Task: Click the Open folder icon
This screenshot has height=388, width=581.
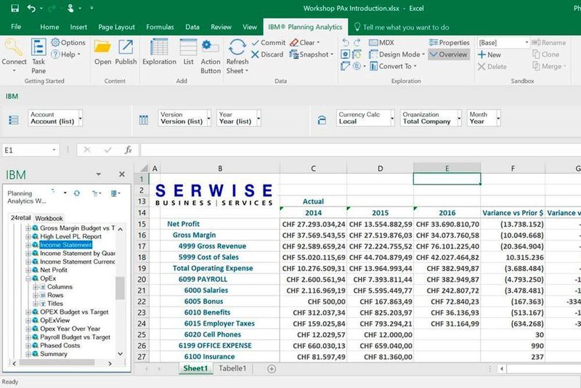Action: (x=102, y=47)
